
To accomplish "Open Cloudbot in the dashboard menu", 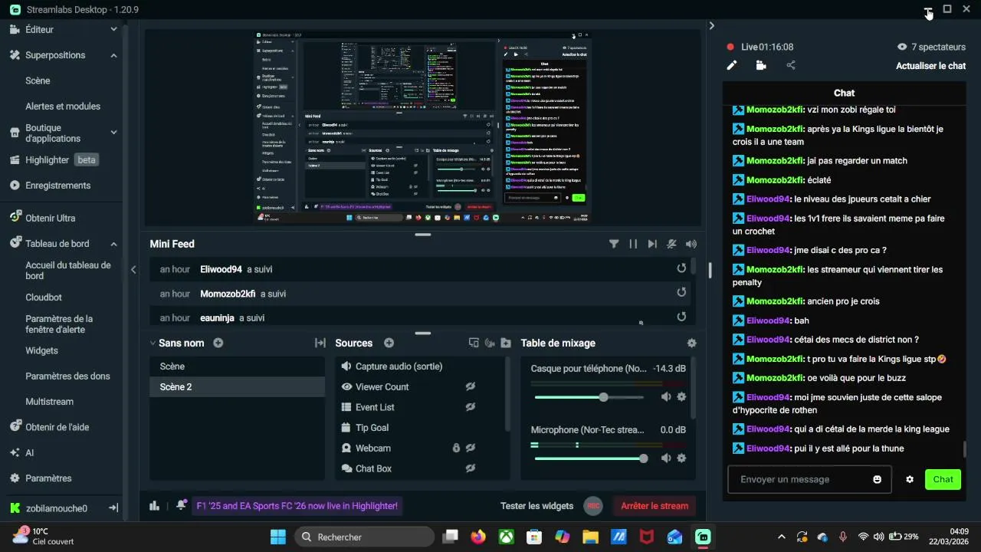I will tap(44, 297).
